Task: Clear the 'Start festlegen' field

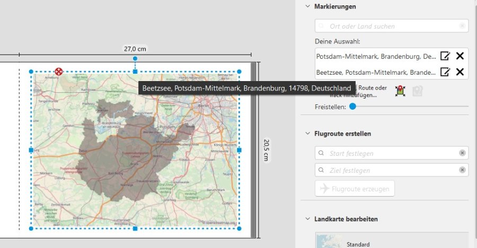Action: [462, 153]
